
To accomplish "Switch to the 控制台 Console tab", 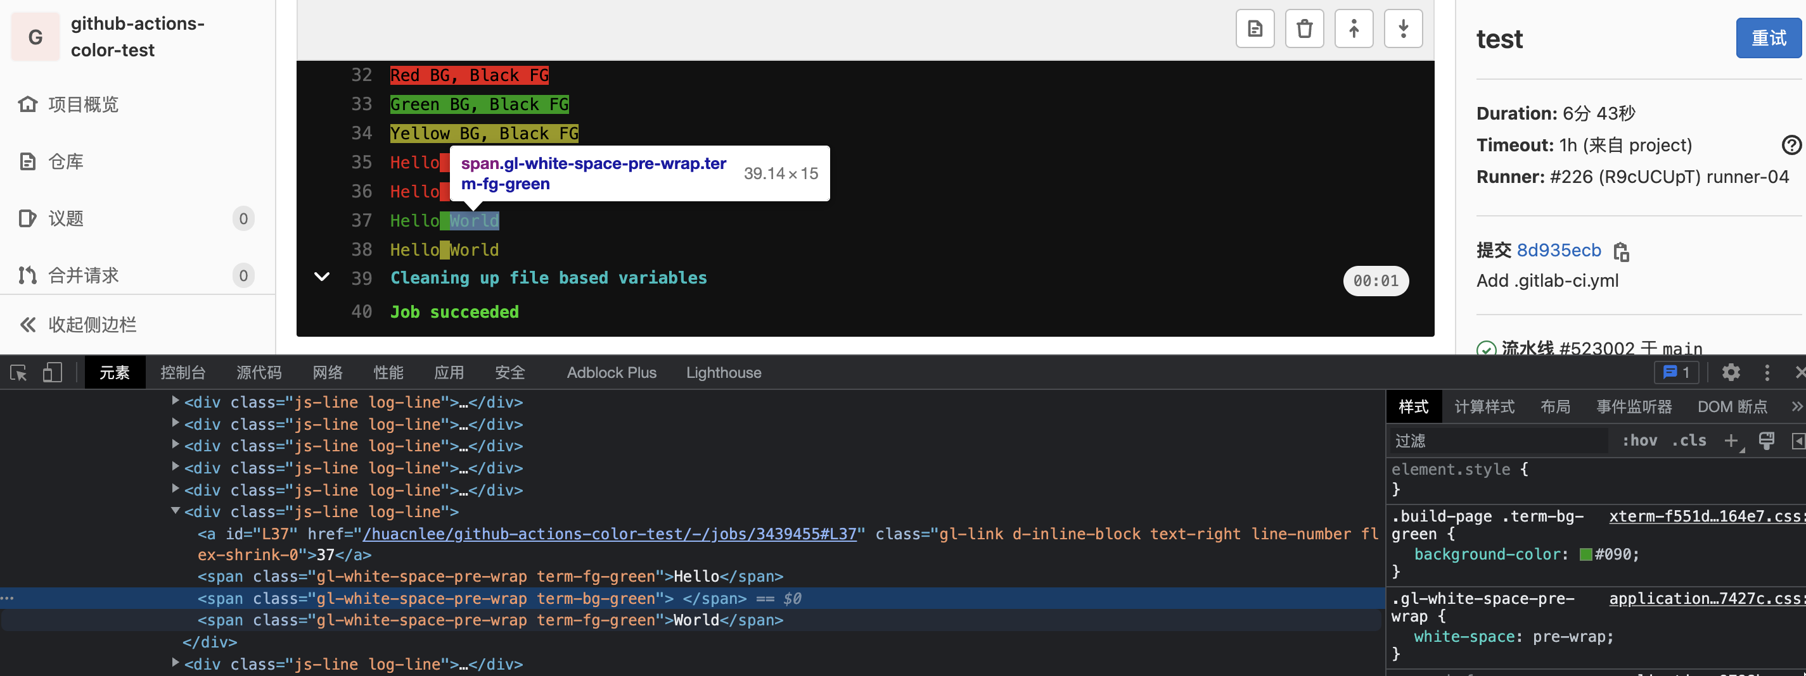I will pos(183,373).
